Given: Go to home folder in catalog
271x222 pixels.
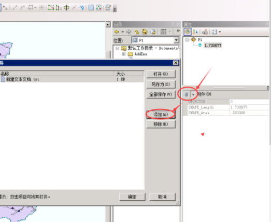Looking at the screenshot, I should coord(145,32).
